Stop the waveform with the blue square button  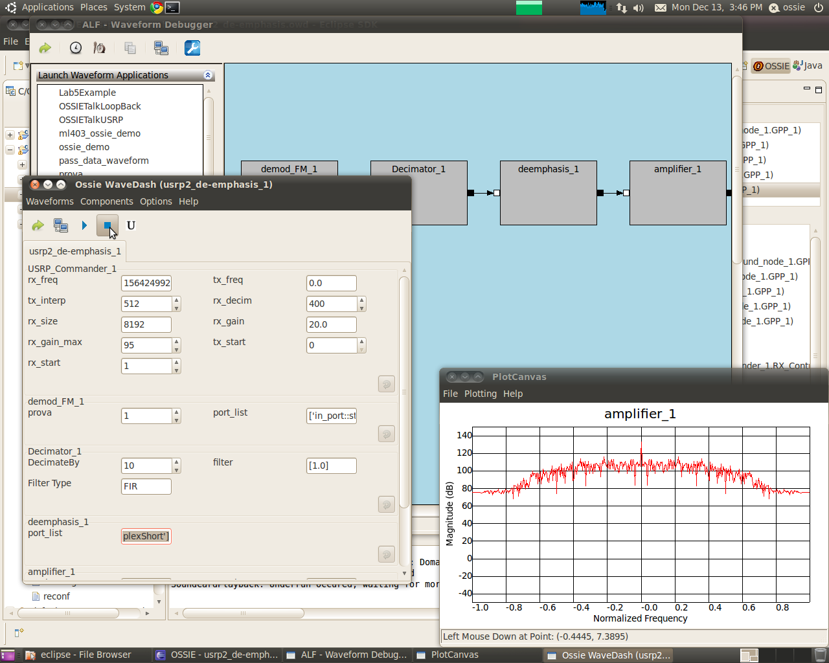tap(108, 225)
